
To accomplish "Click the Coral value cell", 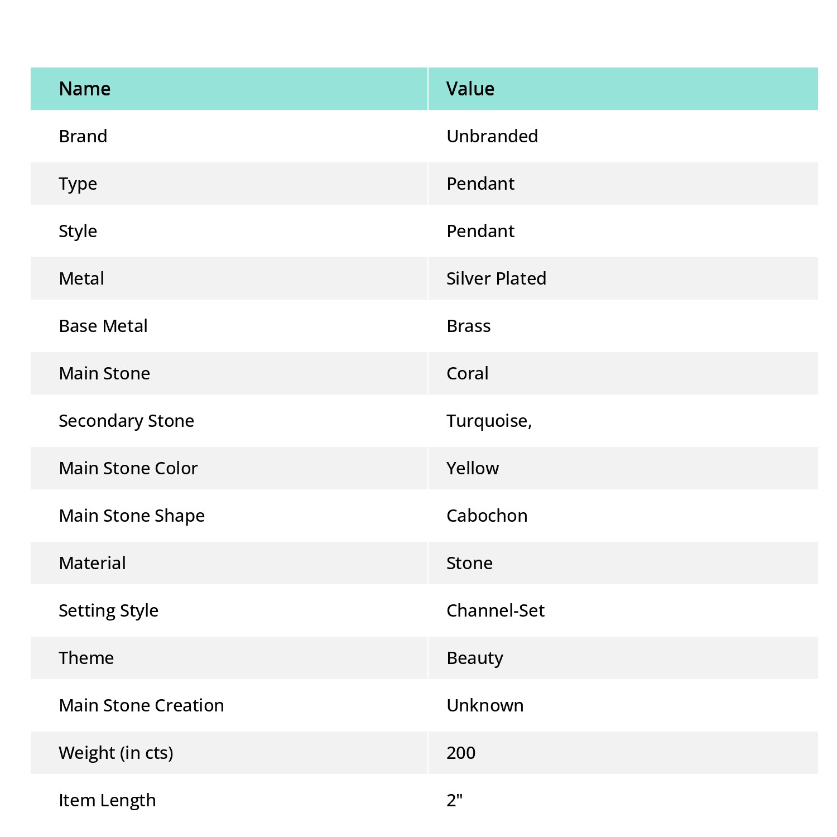I will (468, 373).
